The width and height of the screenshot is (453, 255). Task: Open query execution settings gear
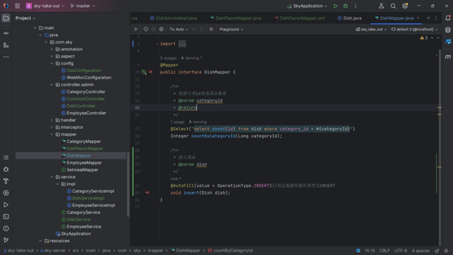pos(162,29)
